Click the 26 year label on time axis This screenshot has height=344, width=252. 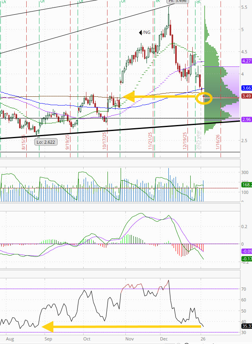(x=203, y=339)
